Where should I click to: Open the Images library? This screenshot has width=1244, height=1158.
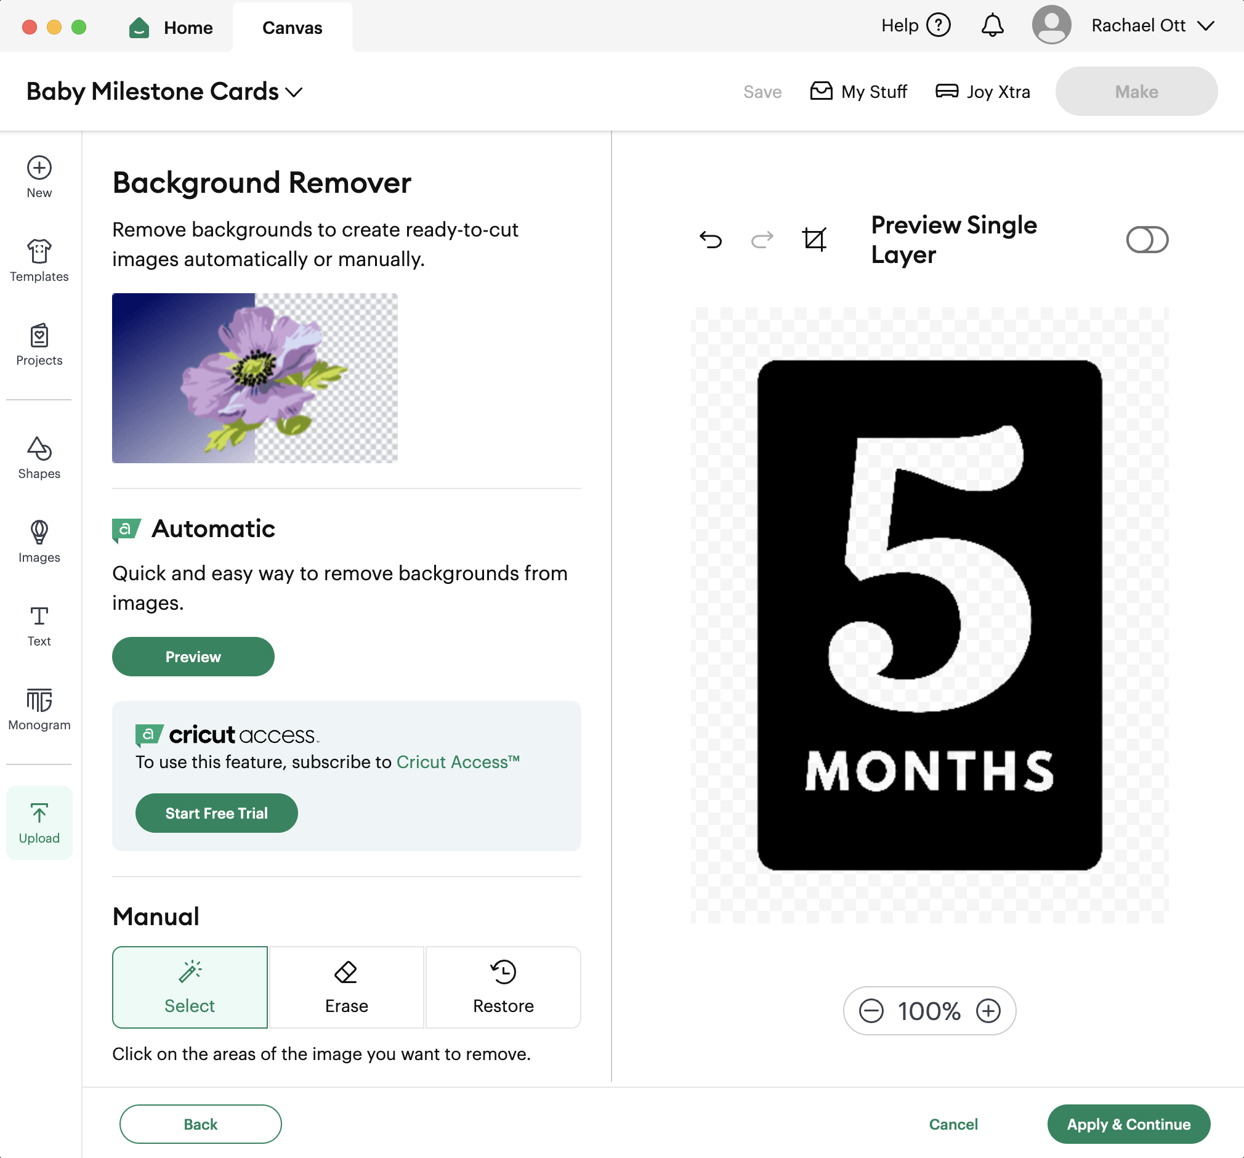click(39, 541)
